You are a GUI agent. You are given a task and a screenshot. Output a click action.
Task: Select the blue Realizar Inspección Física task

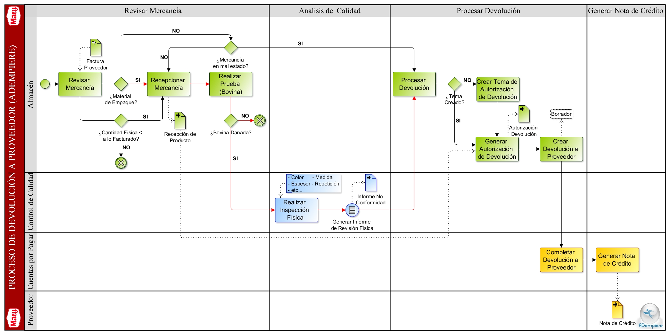point(296,210)
